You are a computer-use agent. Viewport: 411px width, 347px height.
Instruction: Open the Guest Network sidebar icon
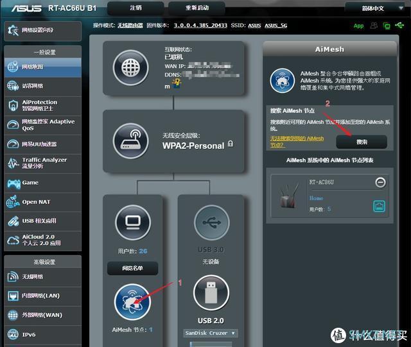pos(13,86)
